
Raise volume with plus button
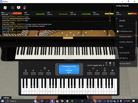pos(97,74)
